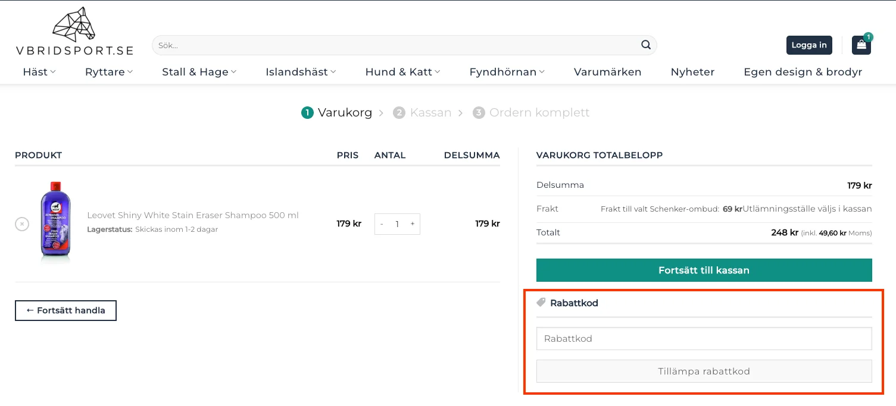
Task: Open the shopping cart icon
Action: [861, 45]
